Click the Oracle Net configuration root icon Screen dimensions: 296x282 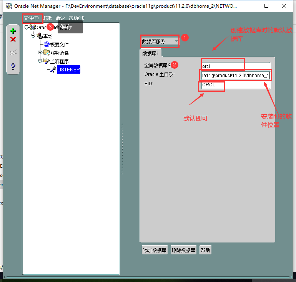coord(33,28)
